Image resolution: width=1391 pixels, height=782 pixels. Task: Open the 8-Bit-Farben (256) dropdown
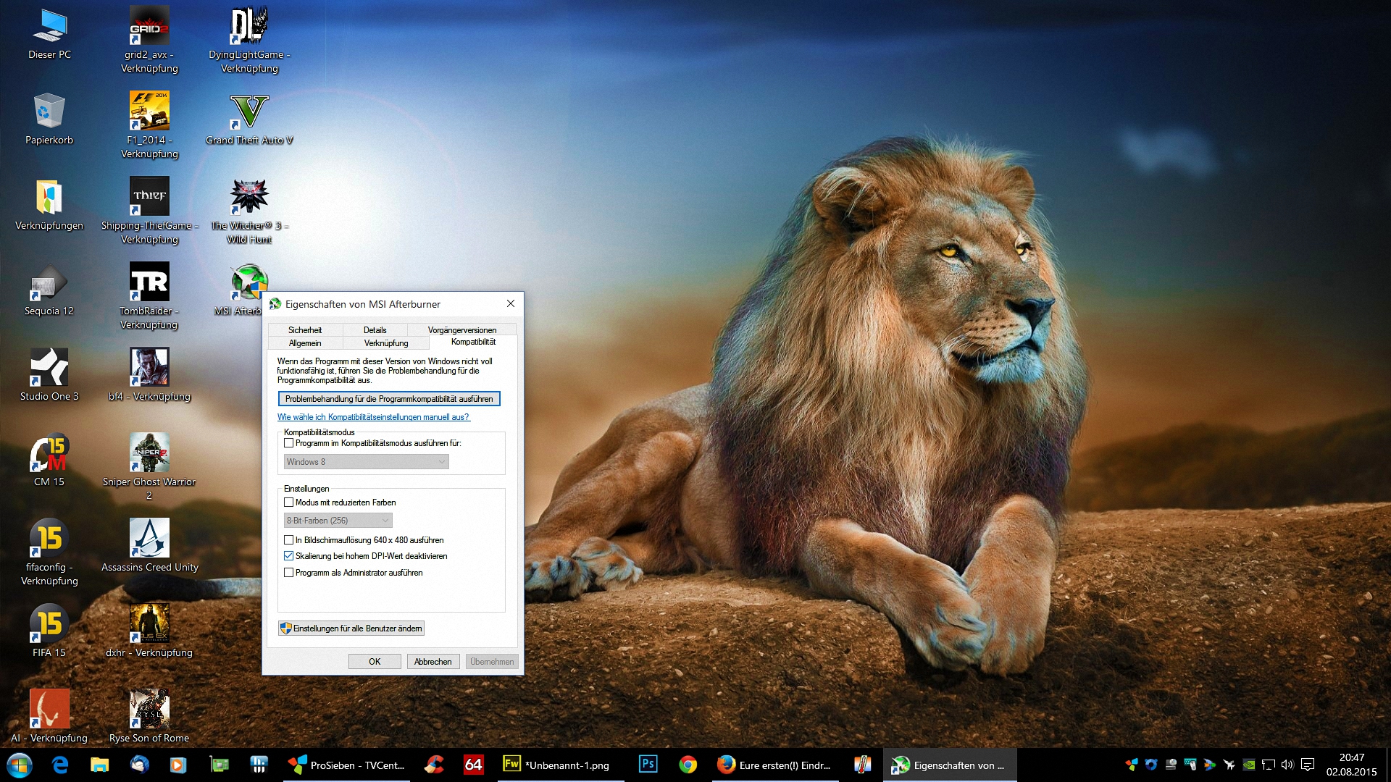(x=338, y=521)
